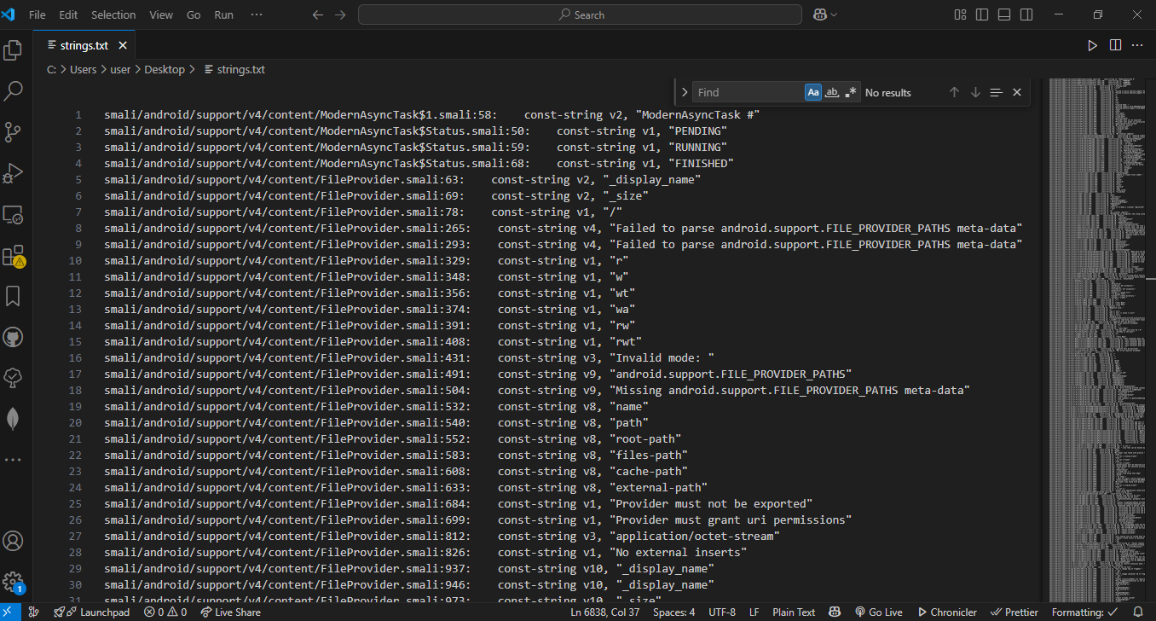Open the Go menu
The image size is (1156, 621).
tap(194, 15)
